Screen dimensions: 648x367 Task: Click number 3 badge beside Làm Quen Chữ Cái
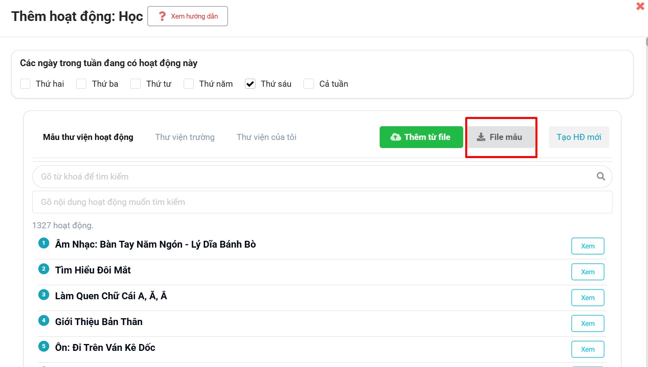(44, 295)
